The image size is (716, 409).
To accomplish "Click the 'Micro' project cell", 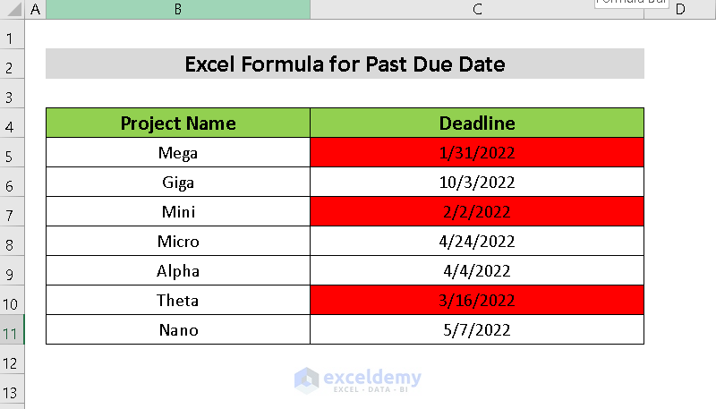I will [178, 242].
